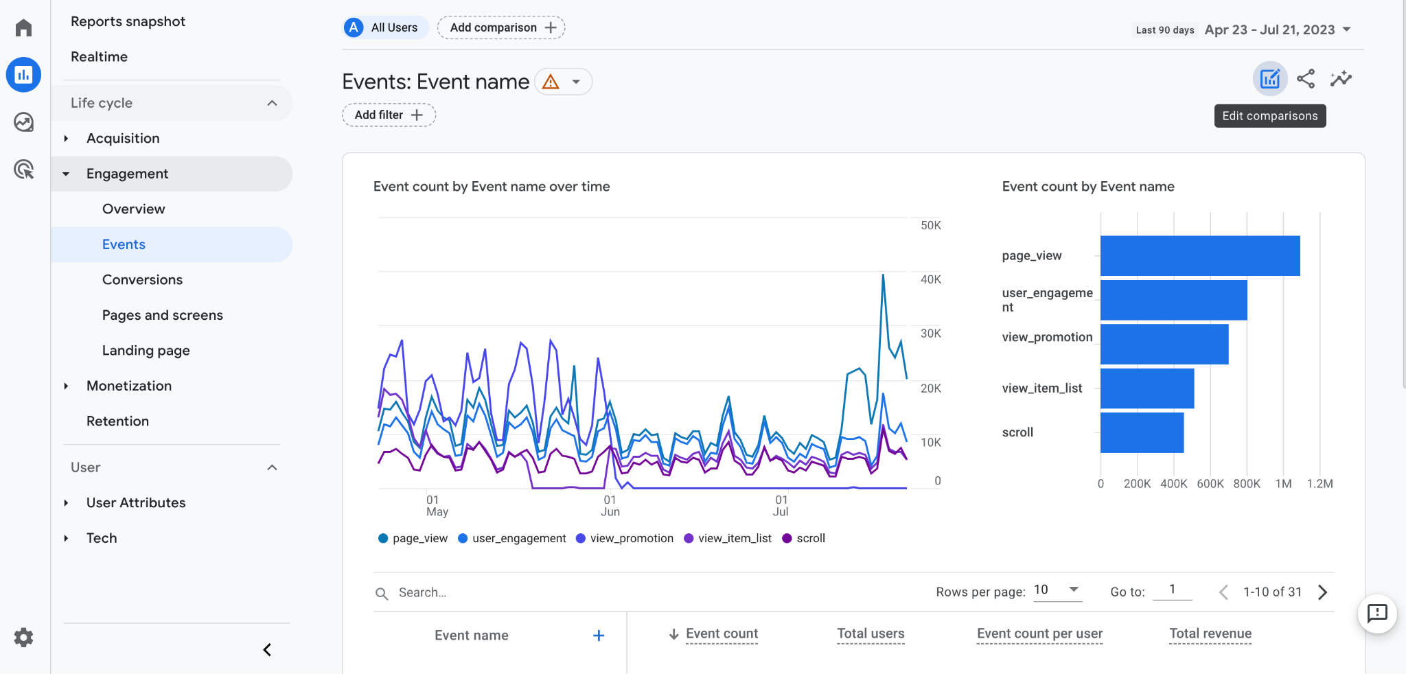Click the Share this report icon
The height and width of the screenshot is (674, 1406).
pyautogui.click(x=1306, y=79)
